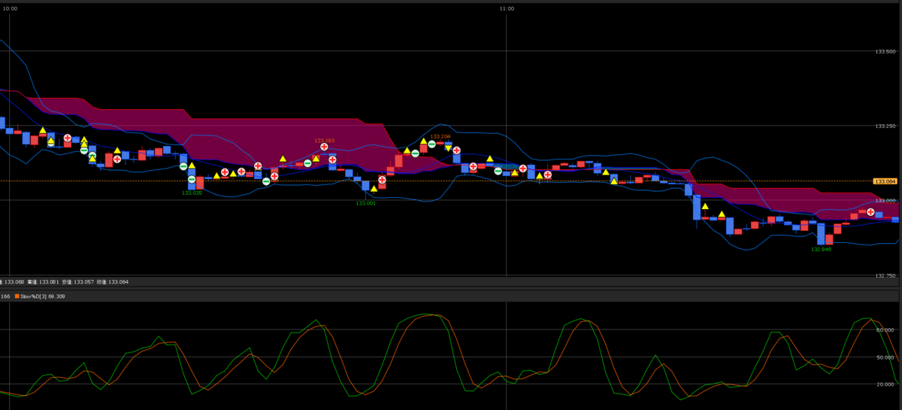Click the 安値:133.057 value in info bar
Screen dimensions: 902x410
77,282
